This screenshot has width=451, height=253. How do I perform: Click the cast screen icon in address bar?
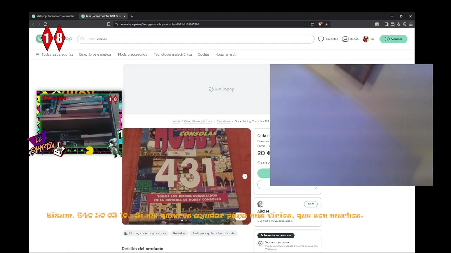(313, 24)
